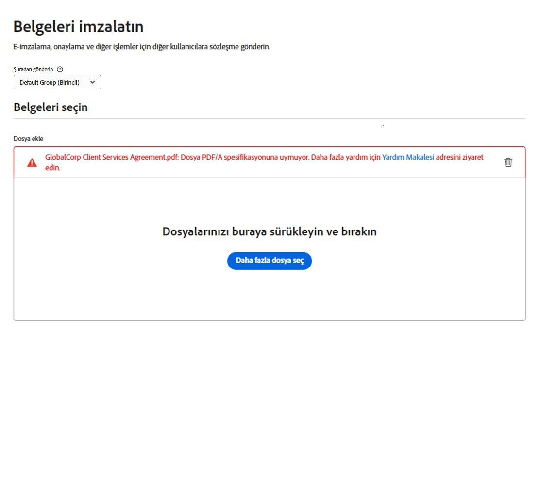Viewport: 540px width, 480px height.
Task: Click the red warning triangle icon
Action: tap(32, 162)
